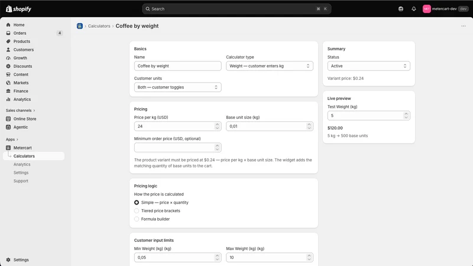Click the Finance bank icon
The image size is (473, 266).
click(x=8, y=91)
